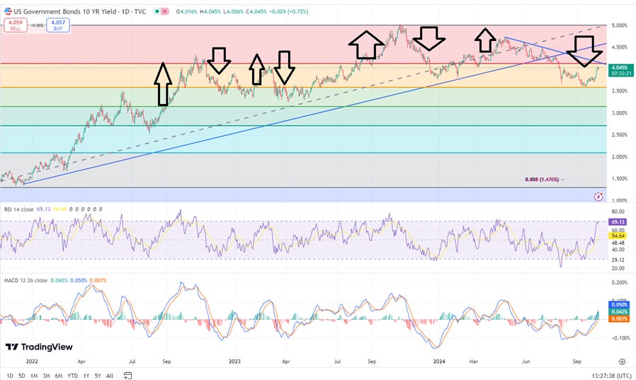Viewport: 636px width, 380px height.
Task: Click the RSI value tag 69.13
Action: pyautogui.click(x=618, y=222)
